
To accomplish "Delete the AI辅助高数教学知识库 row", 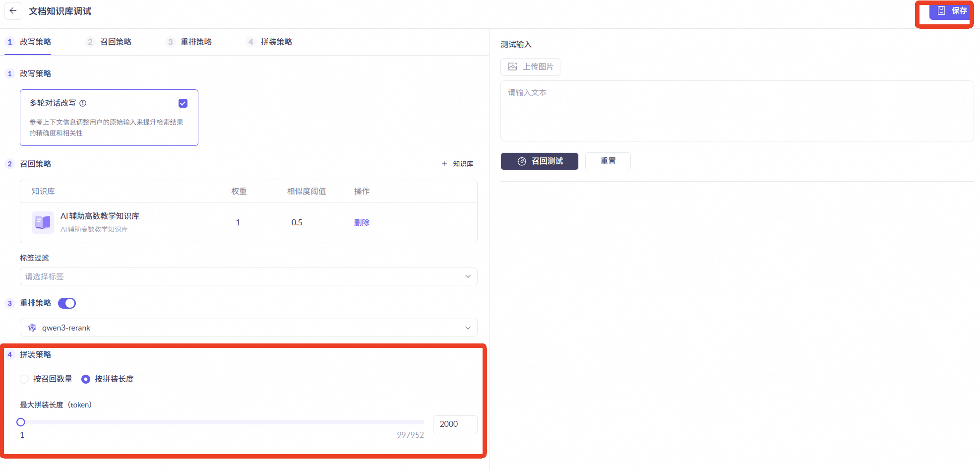I will coord(362,222).
